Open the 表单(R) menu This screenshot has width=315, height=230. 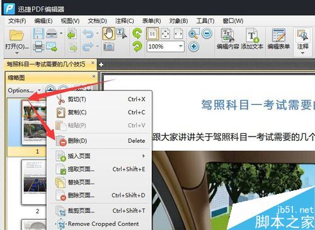(151, 21)
